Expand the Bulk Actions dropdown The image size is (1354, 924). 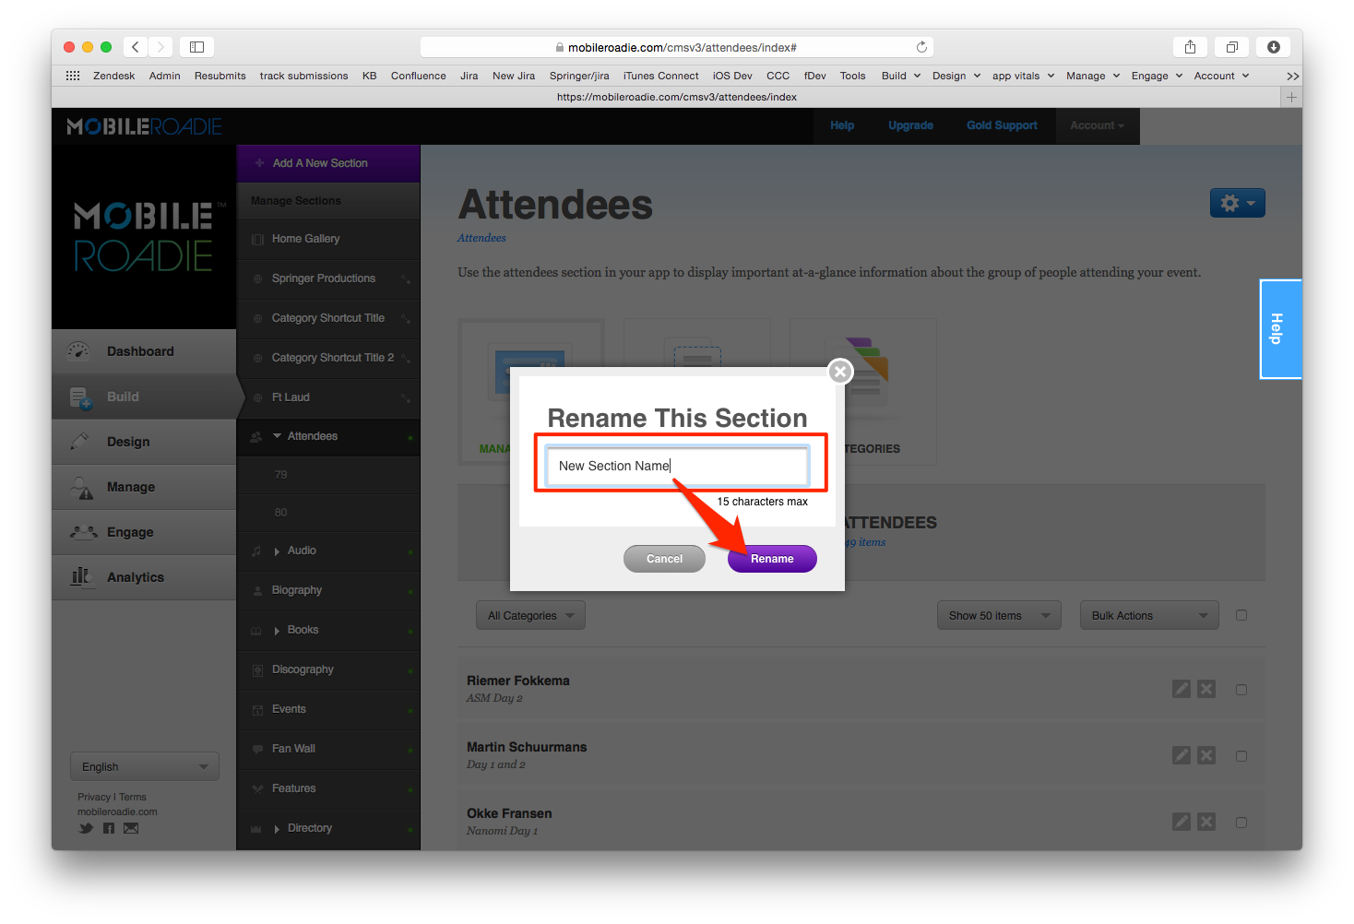1148,616
